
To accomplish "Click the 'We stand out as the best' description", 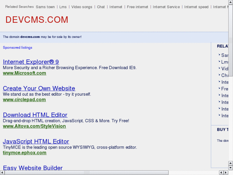I will [x=47, y=94].
